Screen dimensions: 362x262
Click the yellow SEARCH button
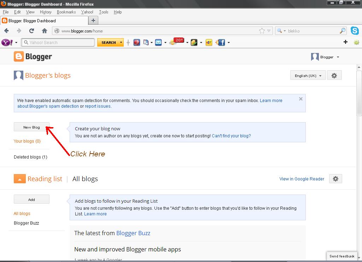coord(108,42)
